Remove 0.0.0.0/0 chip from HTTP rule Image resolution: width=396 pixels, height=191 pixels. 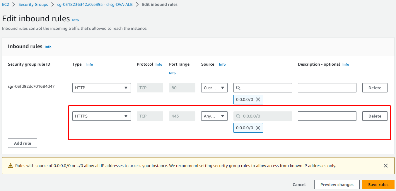tap(258, 99)
